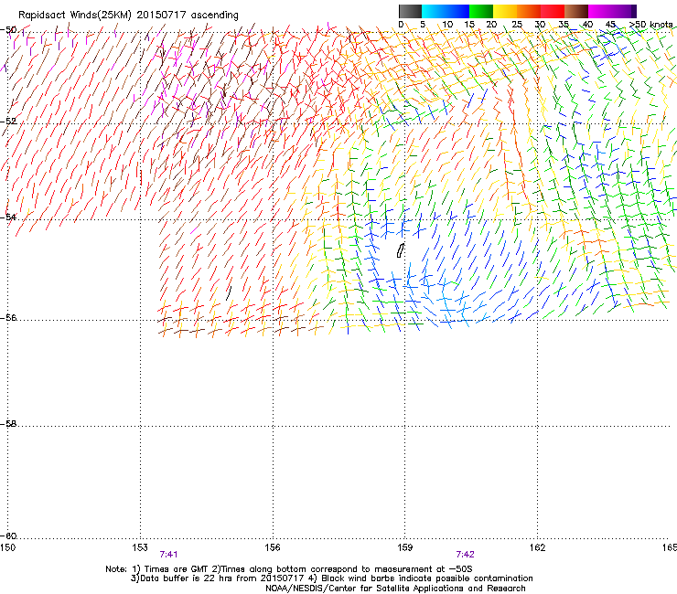The image size is (677, 594).
Task: Select the '35' color scale label
Action: pos(564,25)
